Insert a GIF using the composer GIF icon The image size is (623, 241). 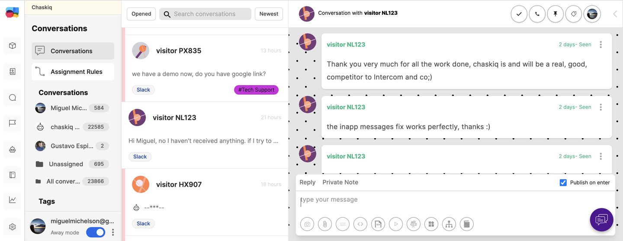click(378, 224)
